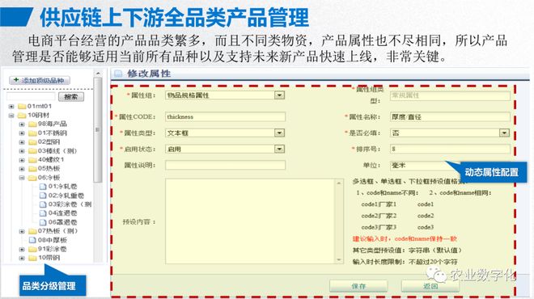Open the 启用状态 dropdown arrow
Screen dimensions: 534x299
[279, 149]
